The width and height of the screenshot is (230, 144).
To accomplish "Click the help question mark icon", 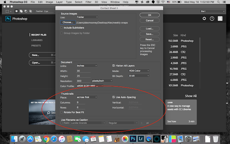I will [x=212, y=18].
